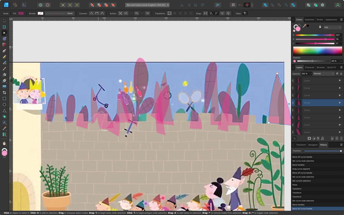The image size is (344, 215).
Task: Switch to the Designer persona
Action: [x=6, y=5]
